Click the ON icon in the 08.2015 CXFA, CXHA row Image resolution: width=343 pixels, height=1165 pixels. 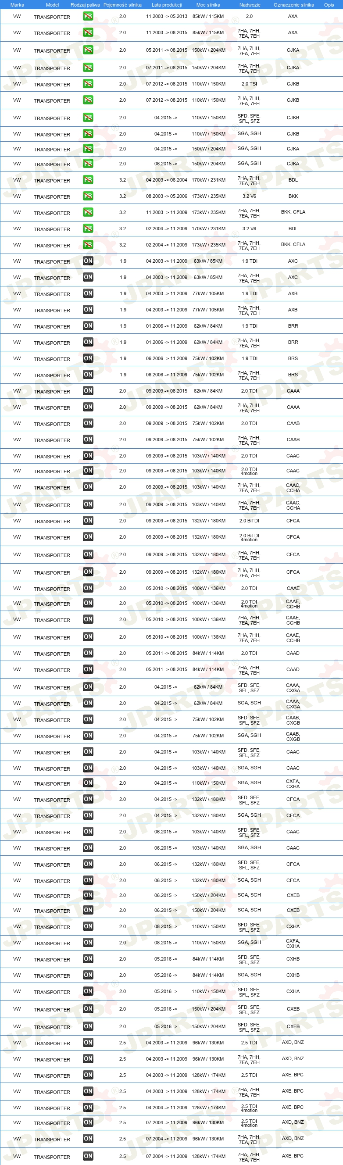point(88,943)
